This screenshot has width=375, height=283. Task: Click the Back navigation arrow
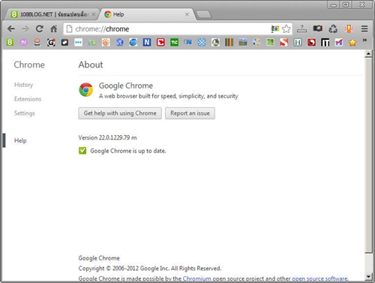pyautogui.click(x=11, y=29)
